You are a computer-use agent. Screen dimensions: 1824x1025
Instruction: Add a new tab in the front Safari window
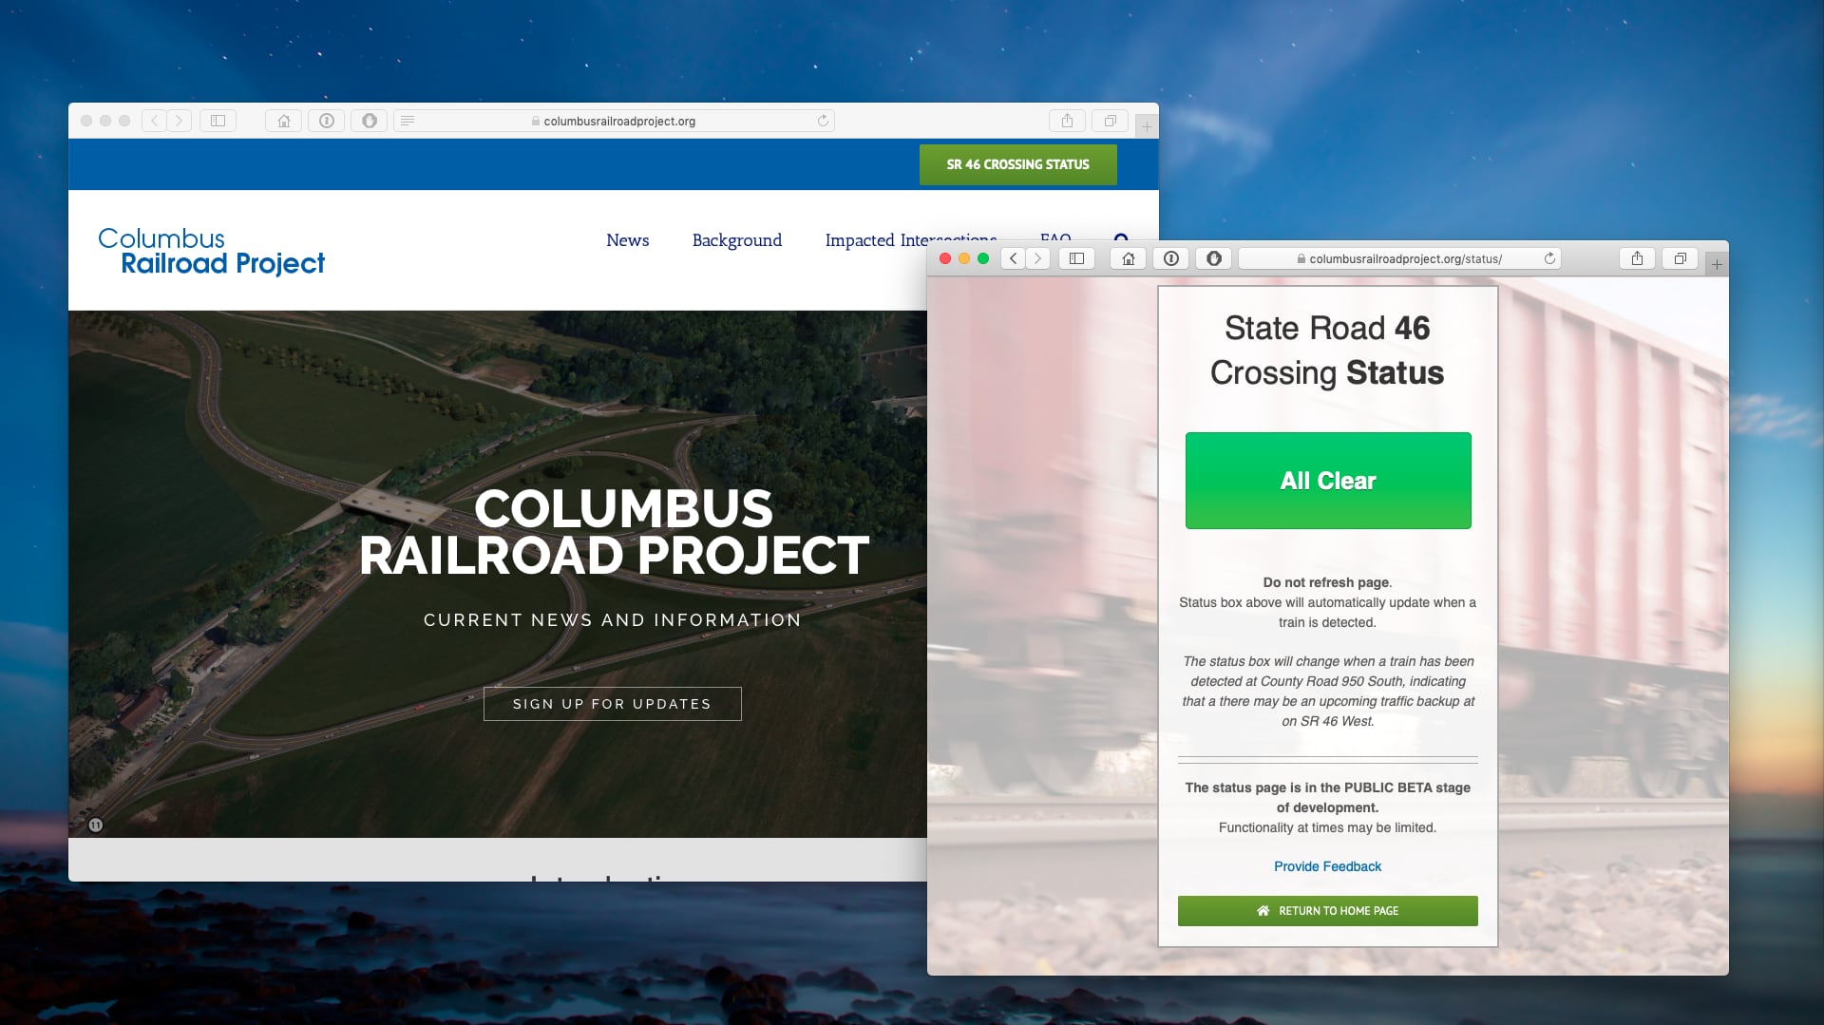[1717, 264]
